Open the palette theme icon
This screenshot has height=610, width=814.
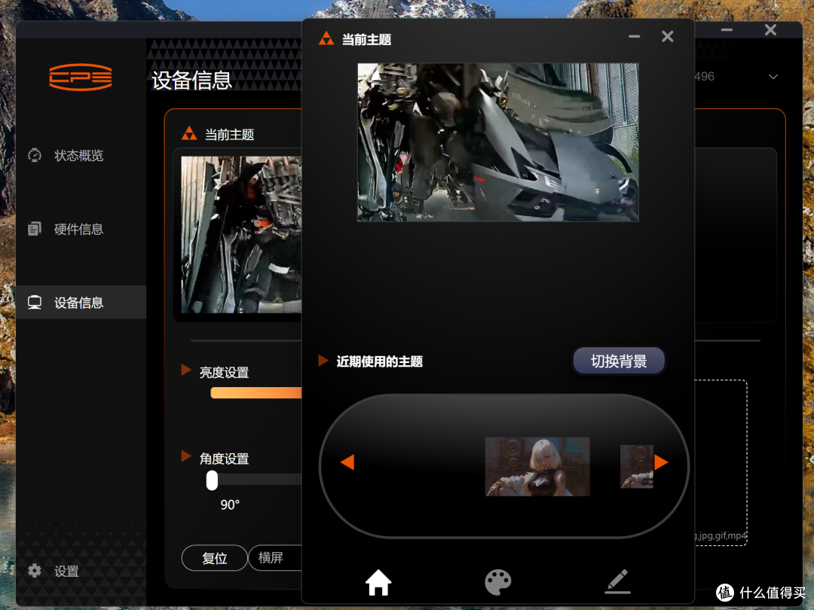[498, 582]
